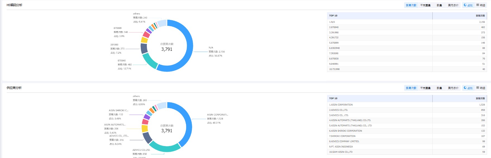491x158 pixels.
Task: Select 数量 tab in supplier analysis
Action: (x=439, y=88)
